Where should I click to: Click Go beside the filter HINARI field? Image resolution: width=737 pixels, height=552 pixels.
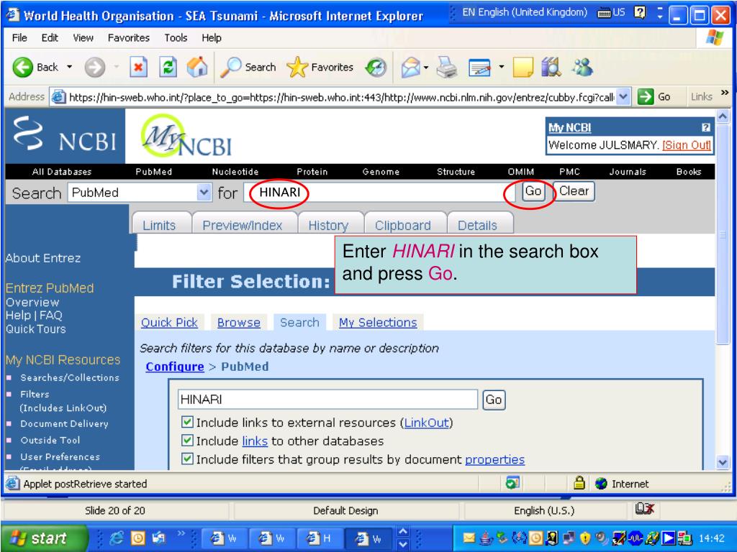[x=494, y=400]
